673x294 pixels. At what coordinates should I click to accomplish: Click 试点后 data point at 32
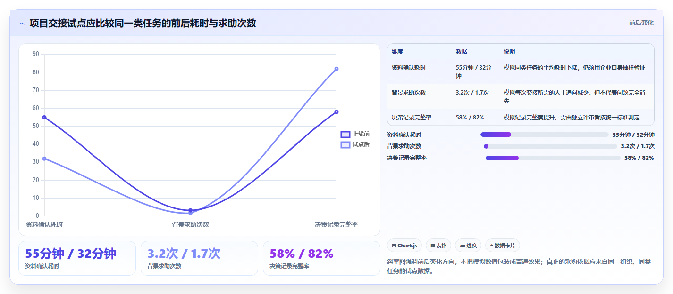pos(44,159)
